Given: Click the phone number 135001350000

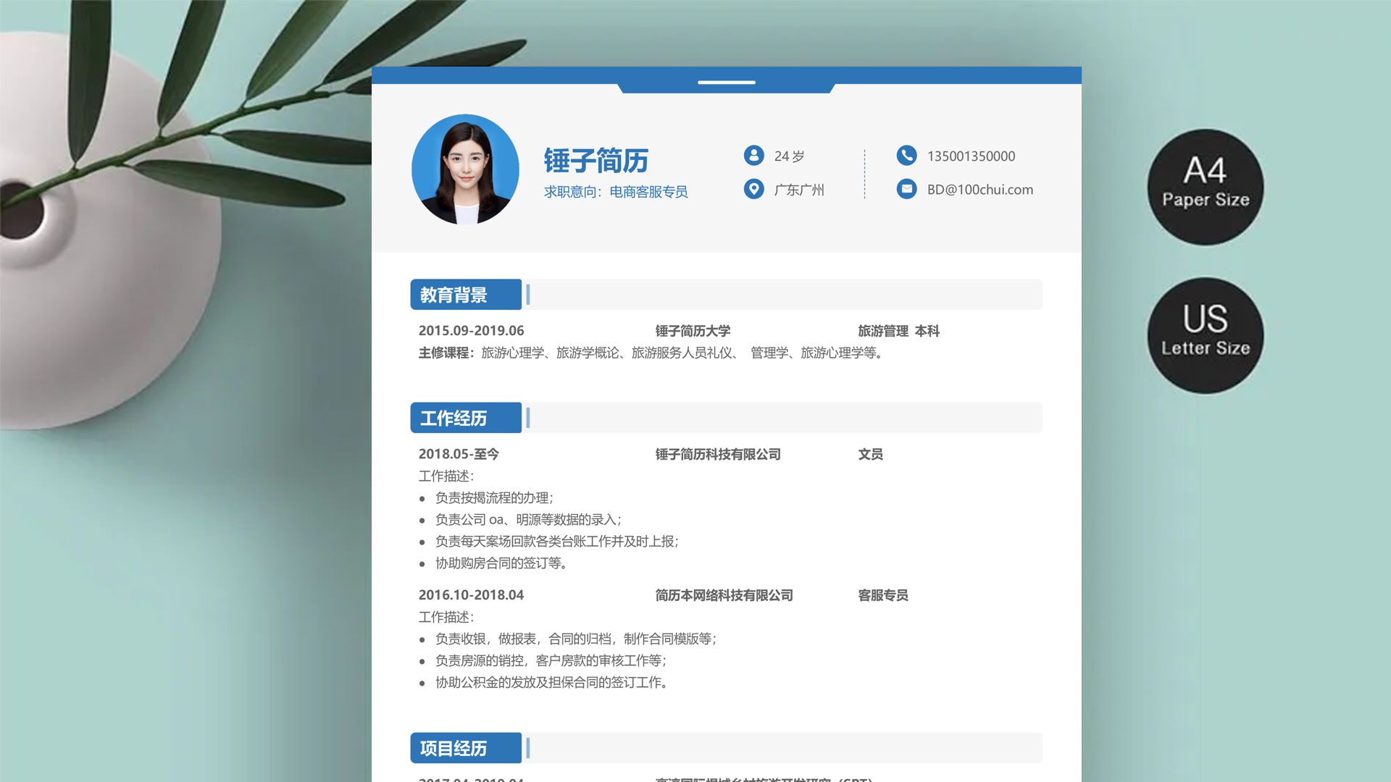Looking at the screenshot, I should click(971, 156).
